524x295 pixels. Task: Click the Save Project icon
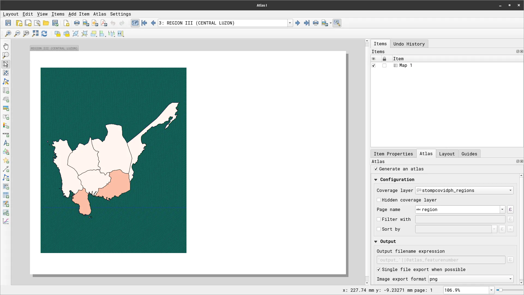tap(8, 23)
